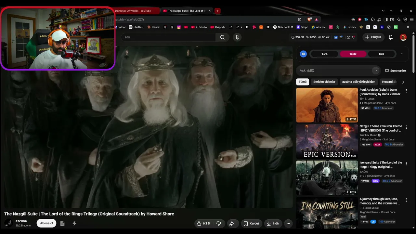Close the Nazgûl Suite tab

click(210, 11)
